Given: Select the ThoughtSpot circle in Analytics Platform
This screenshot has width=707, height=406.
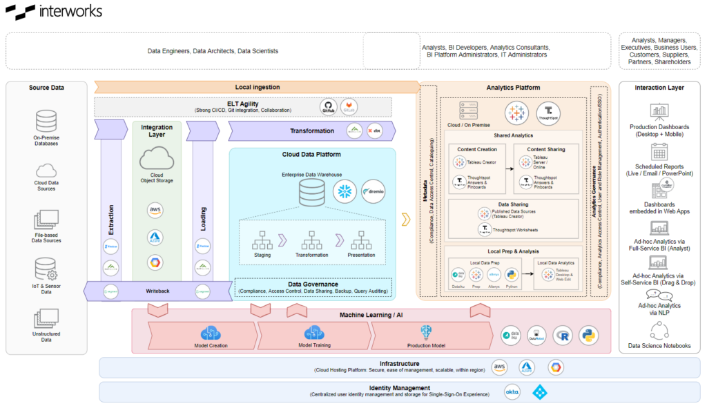Looking at the screenshot, I should click(x=548, y=112).
